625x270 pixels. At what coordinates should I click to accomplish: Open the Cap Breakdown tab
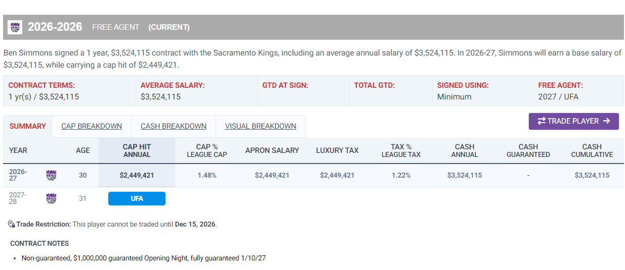coord(92,126)
